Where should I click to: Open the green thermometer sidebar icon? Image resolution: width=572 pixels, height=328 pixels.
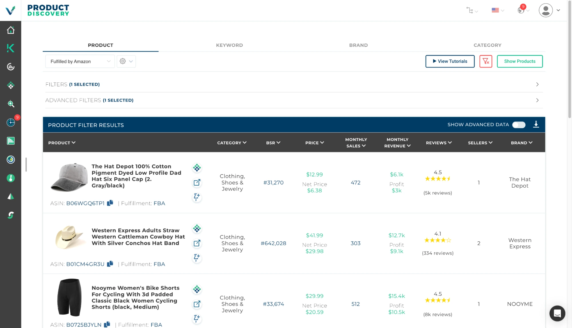tap(11, 178)
